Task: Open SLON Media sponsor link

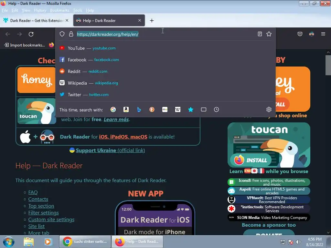Action: click(x=269, y=217)
